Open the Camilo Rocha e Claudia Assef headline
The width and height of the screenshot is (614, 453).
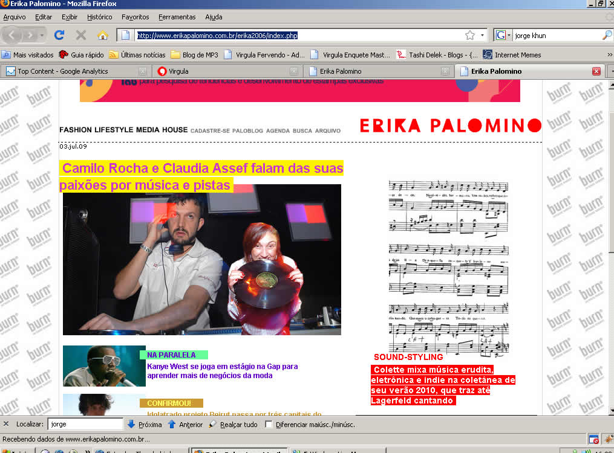click(201, 176)
